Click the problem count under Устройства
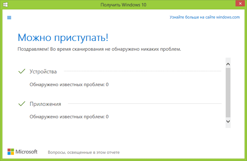Screen dimensions: 247x161 click(x=69, y=84)
